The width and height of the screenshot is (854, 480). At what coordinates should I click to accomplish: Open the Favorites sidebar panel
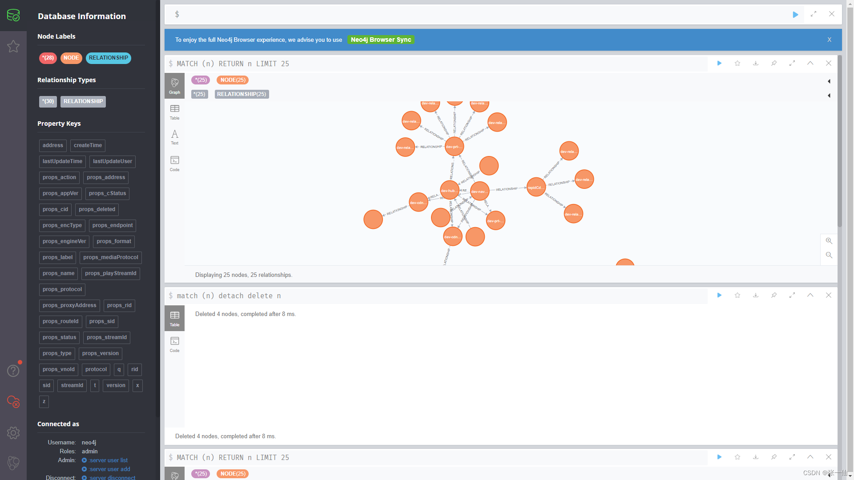[x=13, y=46]
